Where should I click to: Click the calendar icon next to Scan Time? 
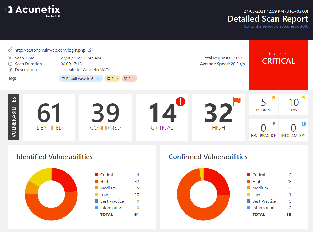click(10, 58)
